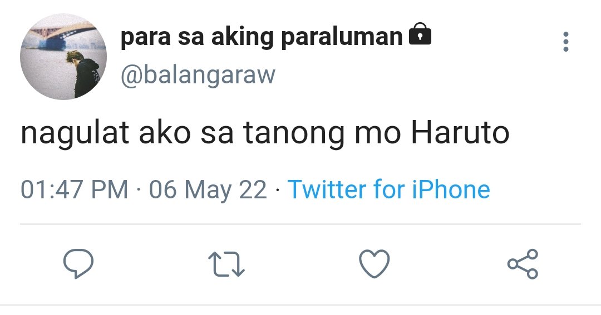
Task: Click the hooded person in the avatar photo
Action: [x=83, y=73]
